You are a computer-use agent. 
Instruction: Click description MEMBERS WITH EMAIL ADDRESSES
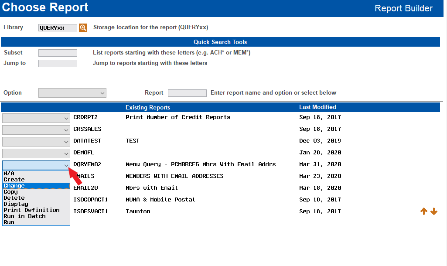pos(174,176)
